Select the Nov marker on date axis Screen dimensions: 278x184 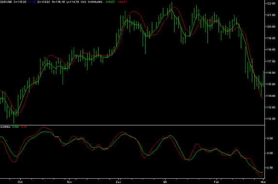(x=70, y=182)
